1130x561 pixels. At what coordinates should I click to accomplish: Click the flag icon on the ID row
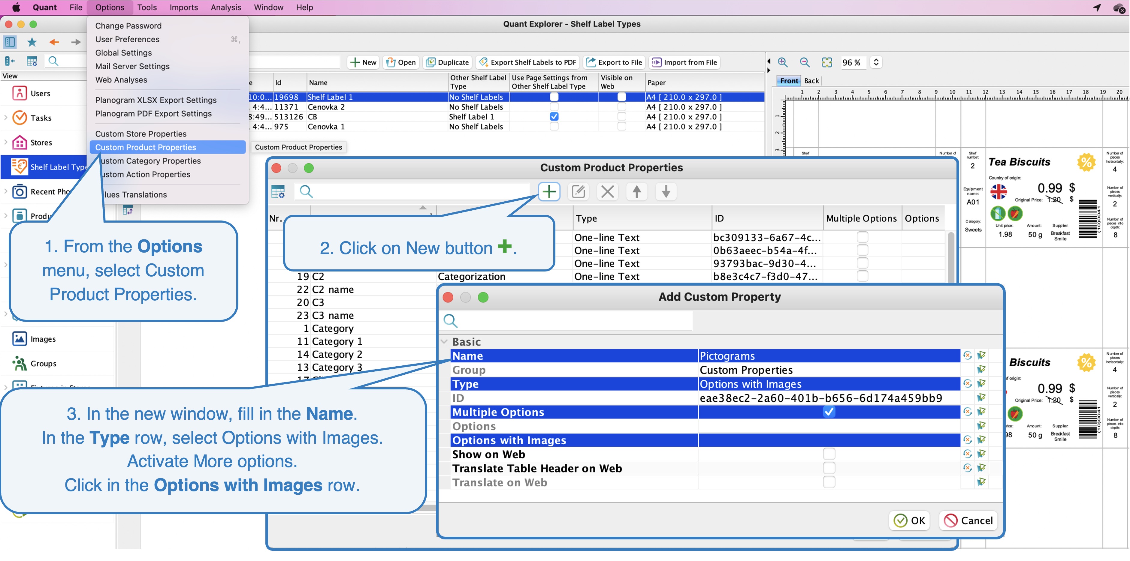pyautogui.click(x=981, y=397)
